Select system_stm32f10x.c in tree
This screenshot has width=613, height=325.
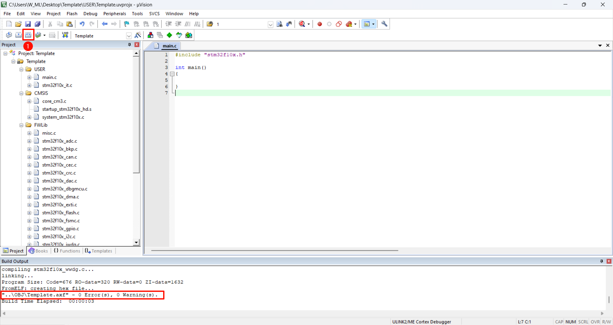(63, 117)
